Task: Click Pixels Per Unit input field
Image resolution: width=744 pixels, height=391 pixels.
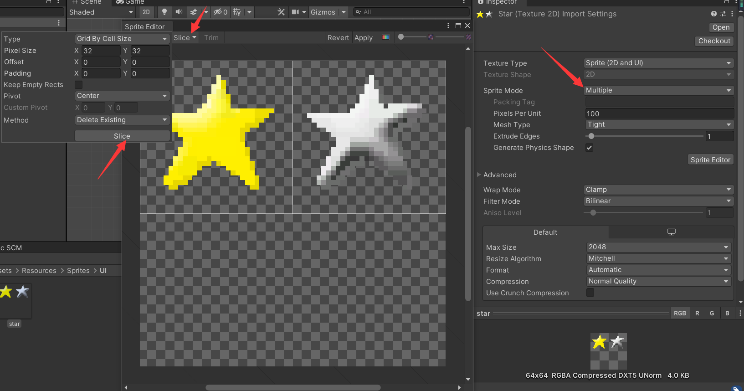Action: tap(659, 113)
